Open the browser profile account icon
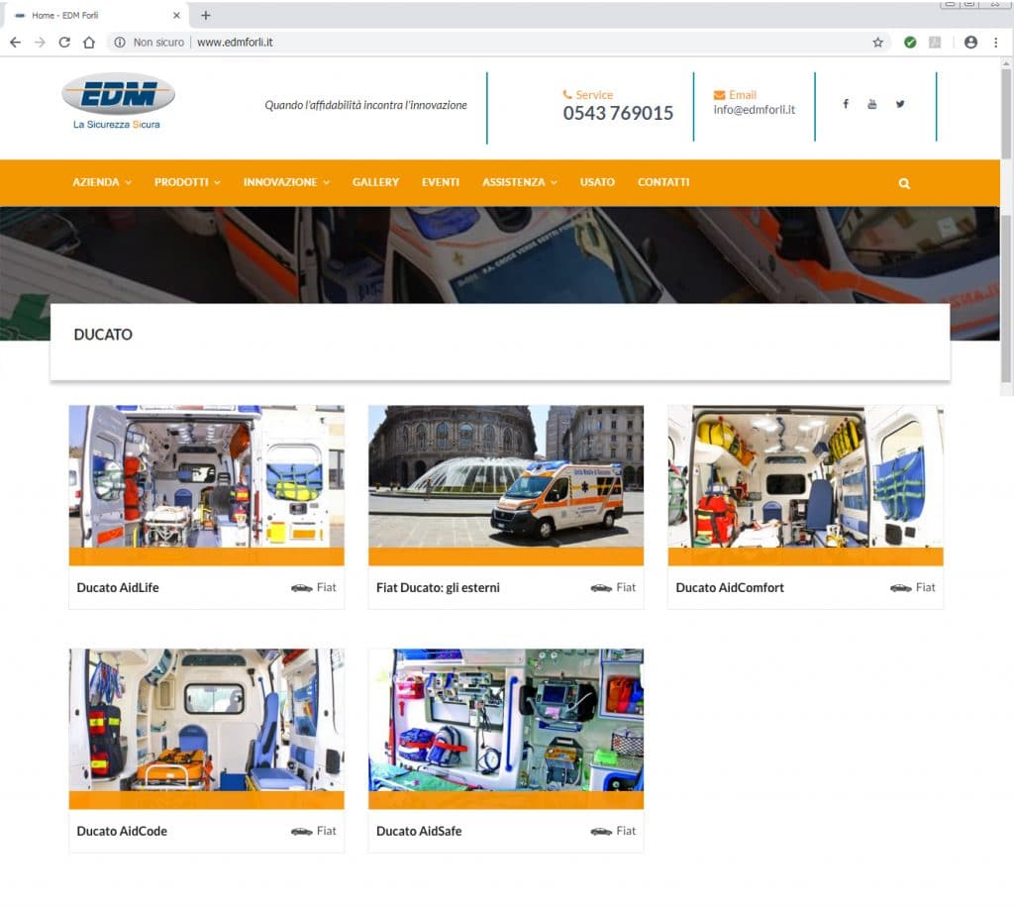1014x907 pixels. pos(970,42)
